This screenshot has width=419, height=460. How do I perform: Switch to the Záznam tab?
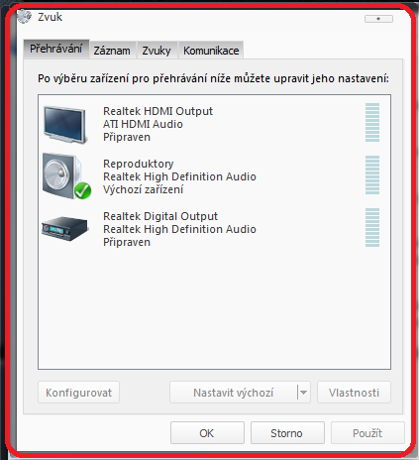[112, 51]
